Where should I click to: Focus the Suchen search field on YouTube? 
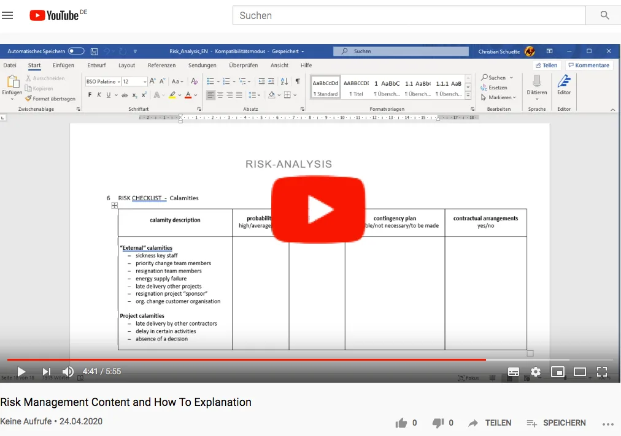(x=409, y=15)
